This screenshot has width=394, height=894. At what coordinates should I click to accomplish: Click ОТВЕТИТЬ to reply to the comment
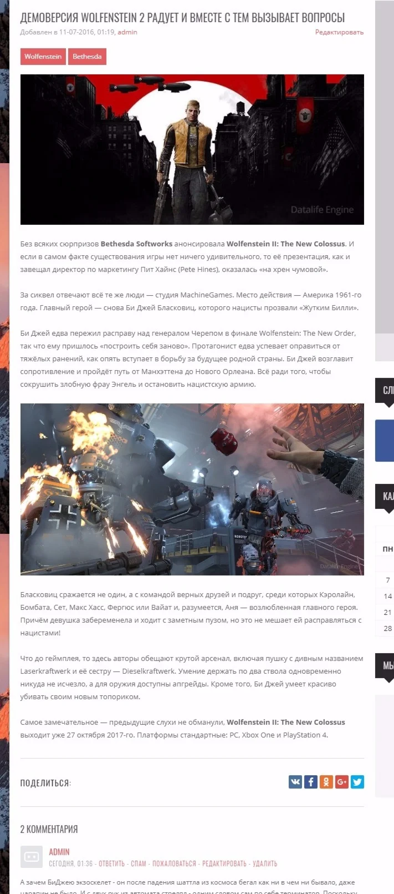point(111,863)
